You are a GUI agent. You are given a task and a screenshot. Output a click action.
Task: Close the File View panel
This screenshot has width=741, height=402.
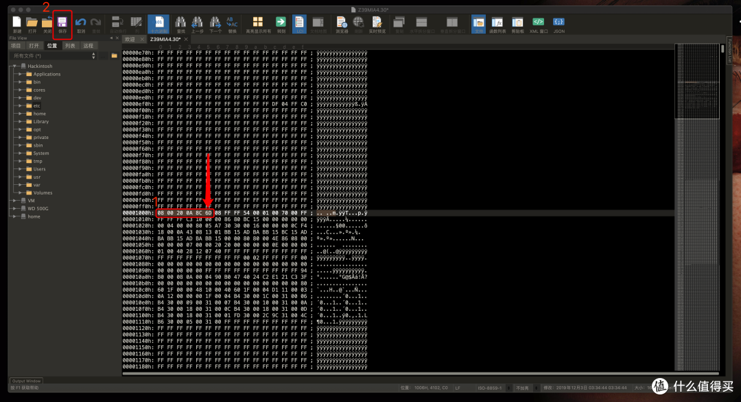click(117, 38)
